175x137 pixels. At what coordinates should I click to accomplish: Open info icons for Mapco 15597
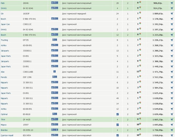(x=55, y=124)
